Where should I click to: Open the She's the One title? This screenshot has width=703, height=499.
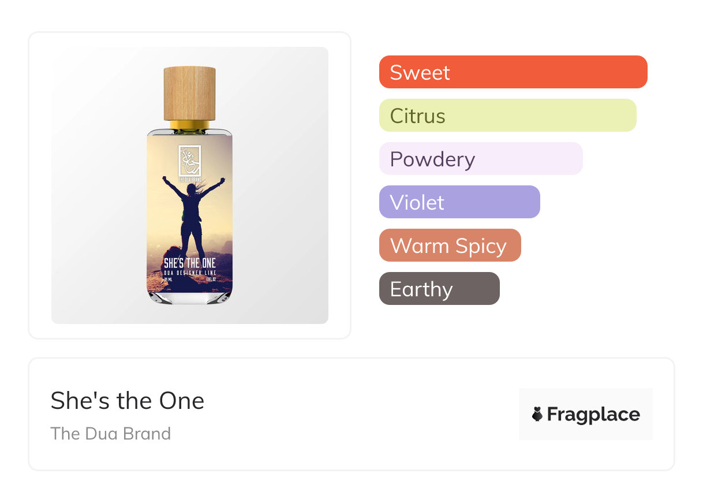[x=128, y=401]
